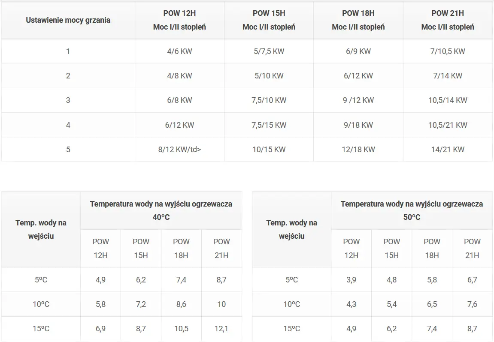Select heating power setting row 3

(247, 100)
